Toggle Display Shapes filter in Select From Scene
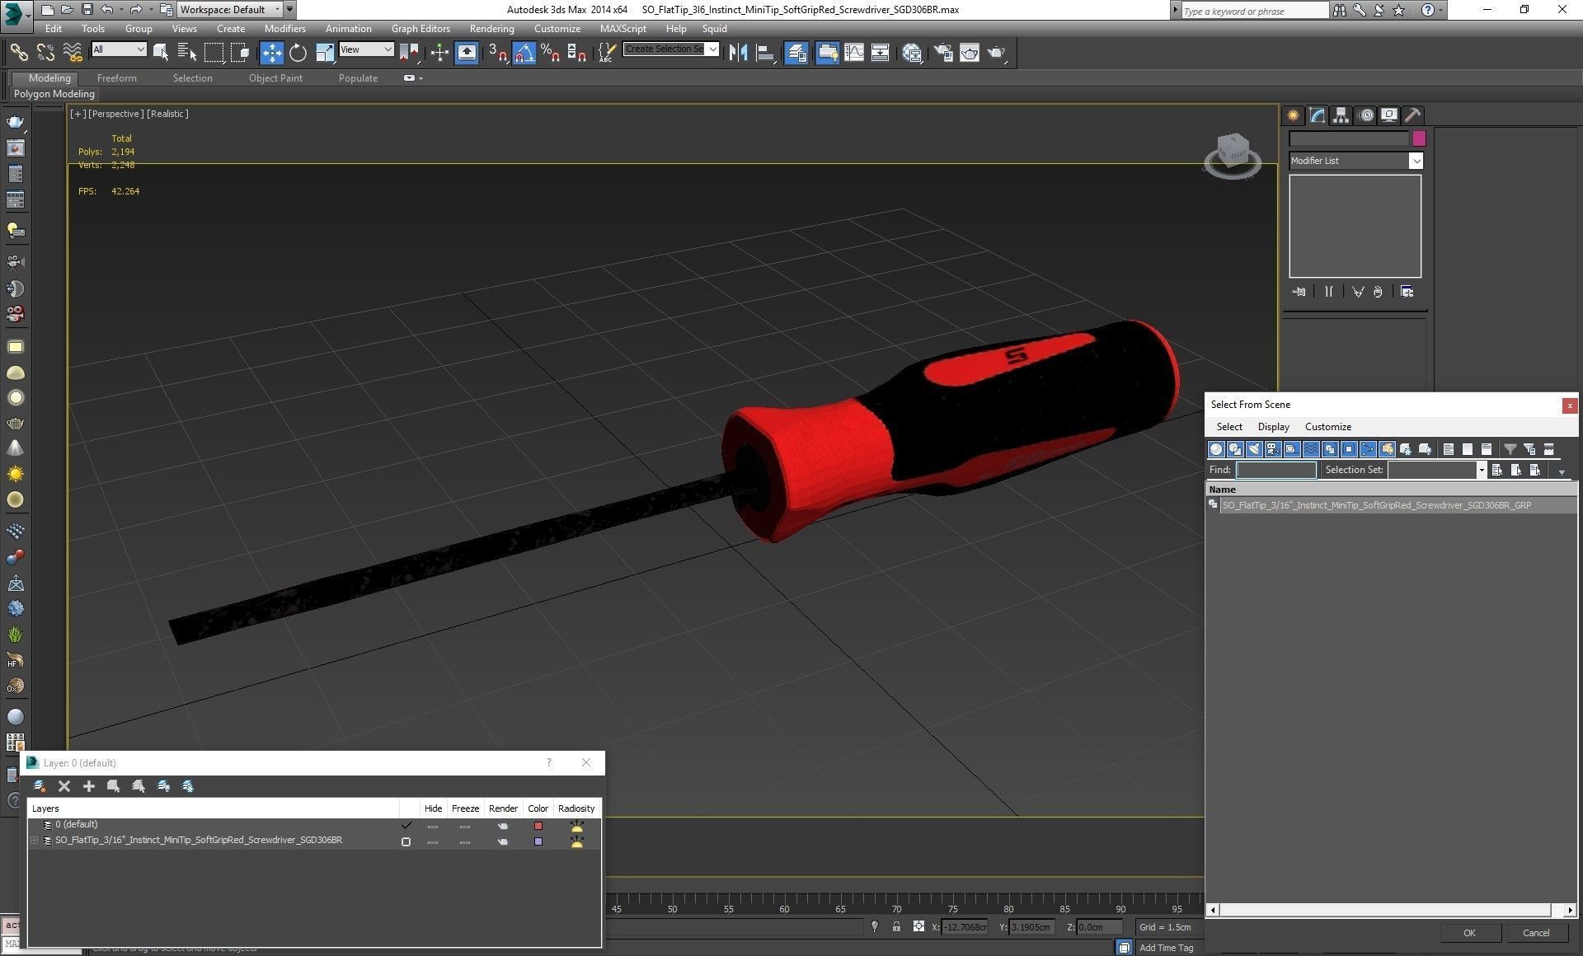 click(x=1235, y=449)
